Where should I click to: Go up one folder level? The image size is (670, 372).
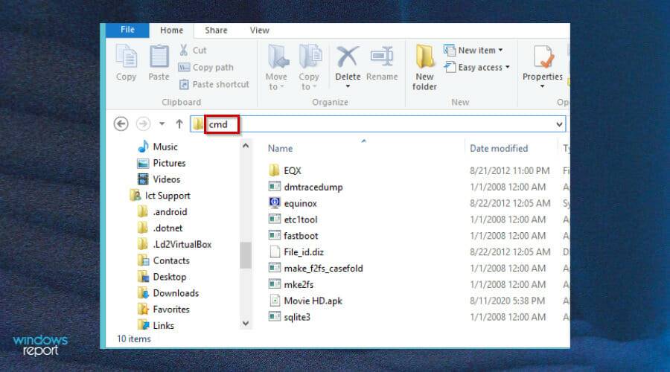click(x=179, y=124)
